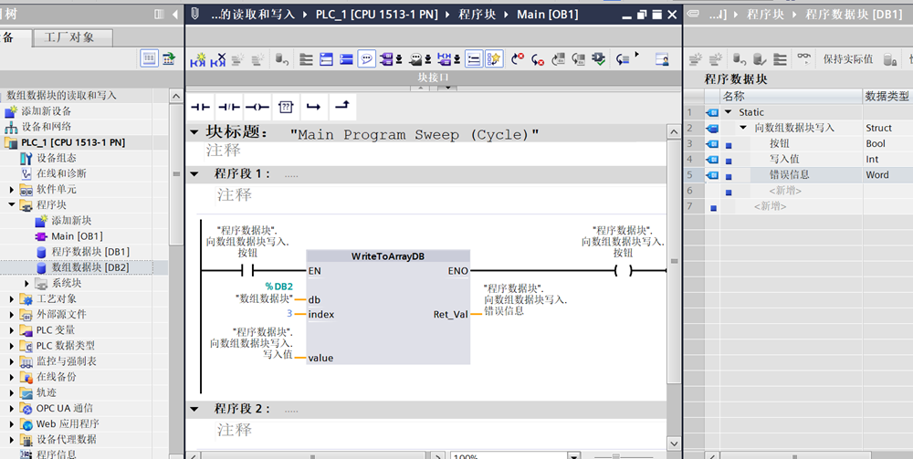The height and width of the screenshot is (459, 913).
Task: Click the index input value 3
Action: pos(289,315)
